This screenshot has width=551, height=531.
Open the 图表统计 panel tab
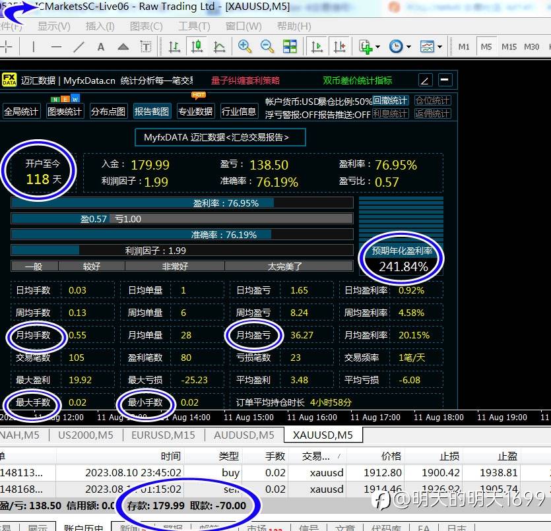pyautogui.click(x=65, y=111)
